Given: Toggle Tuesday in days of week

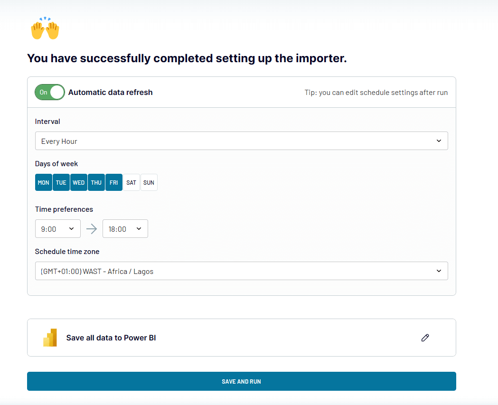Looking at the screenshot, I should click(x=61, y=182).
